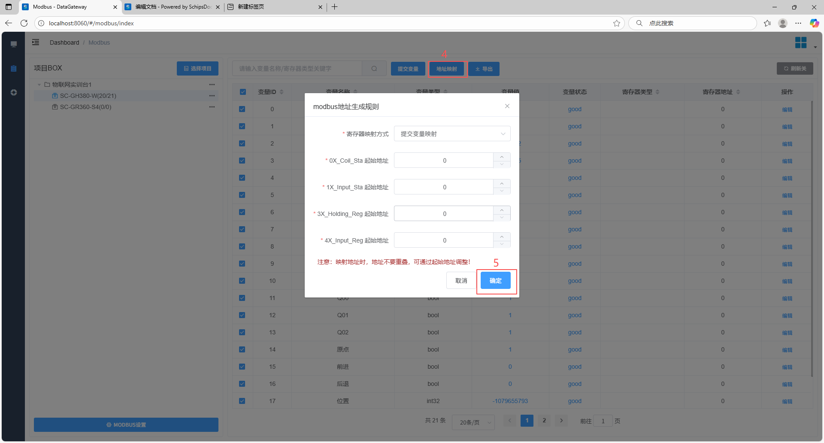
Task: Click the browser refresh icon
Action: 24,23
